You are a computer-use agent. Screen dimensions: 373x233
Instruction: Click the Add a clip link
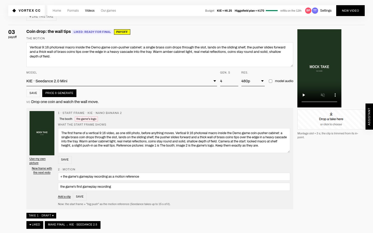(64, 197)
